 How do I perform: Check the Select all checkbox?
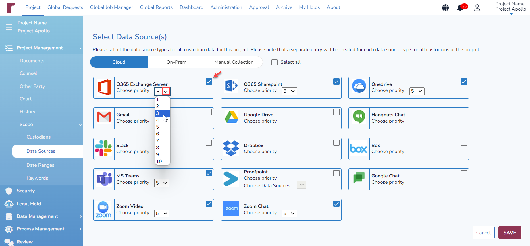(x=275, y=62)
